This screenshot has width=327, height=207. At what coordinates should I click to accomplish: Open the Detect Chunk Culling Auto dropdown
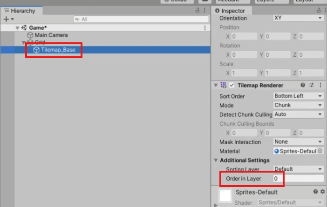click(x=298, y=114)
